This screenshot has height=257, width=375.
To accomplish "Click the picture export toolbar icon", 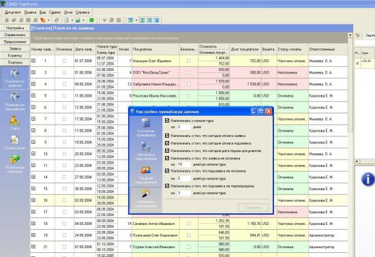I will pos(78,20).
